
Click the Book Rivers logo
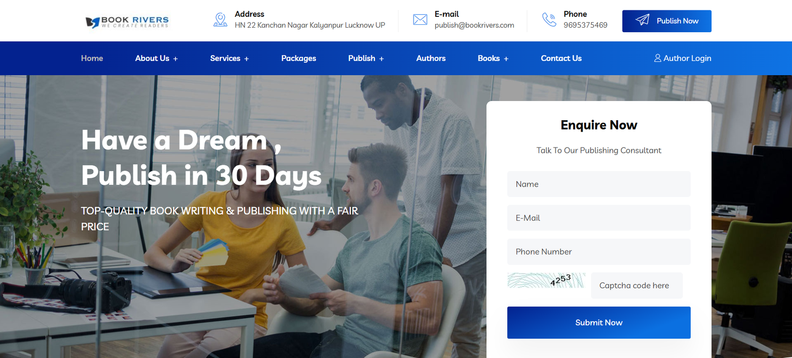pos(127,21)
